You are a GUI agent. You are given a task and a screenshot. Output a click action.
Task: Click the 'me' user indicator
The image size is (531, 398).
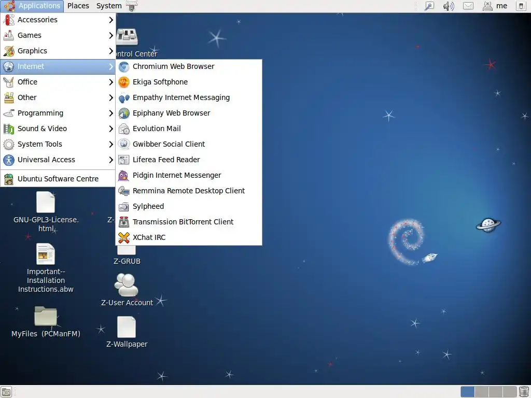click(501, 6)
